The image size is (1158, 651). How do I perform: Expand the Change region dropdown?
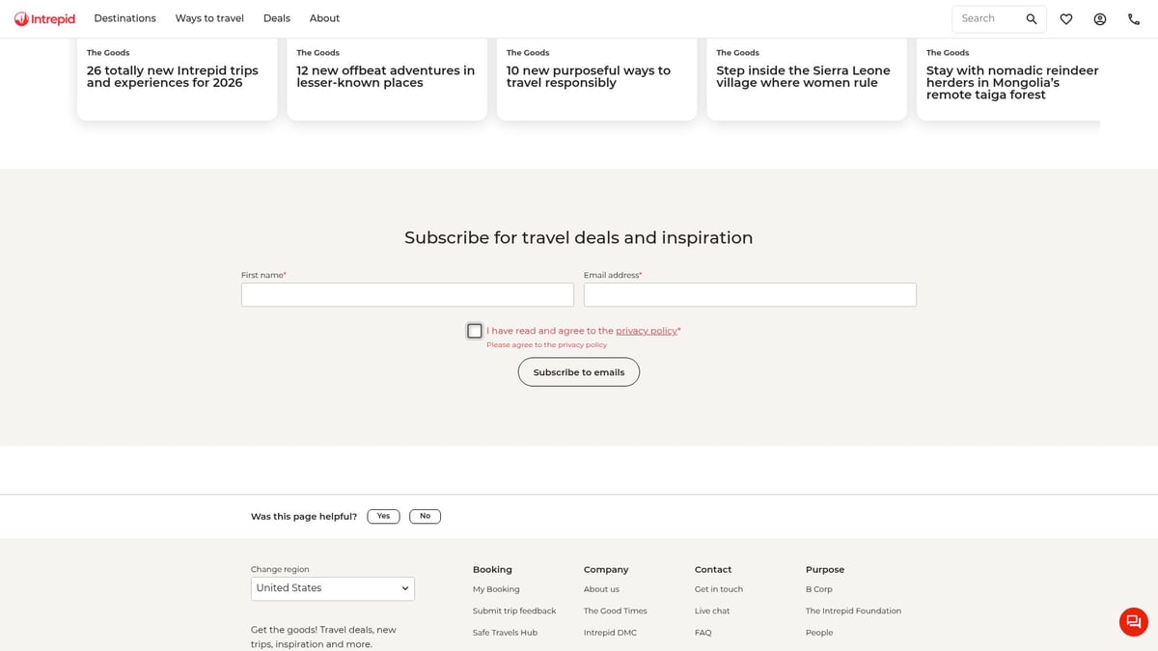333,588
